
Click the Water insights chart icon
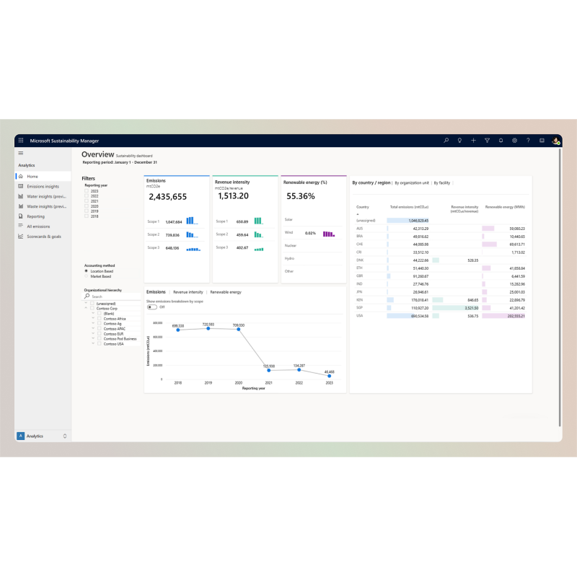coord(21,196)
